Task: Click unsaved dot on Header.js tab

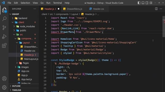Action: [59, 9]
